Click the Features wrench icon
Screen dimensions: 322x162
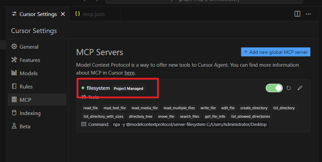click(x=14, y=60)
